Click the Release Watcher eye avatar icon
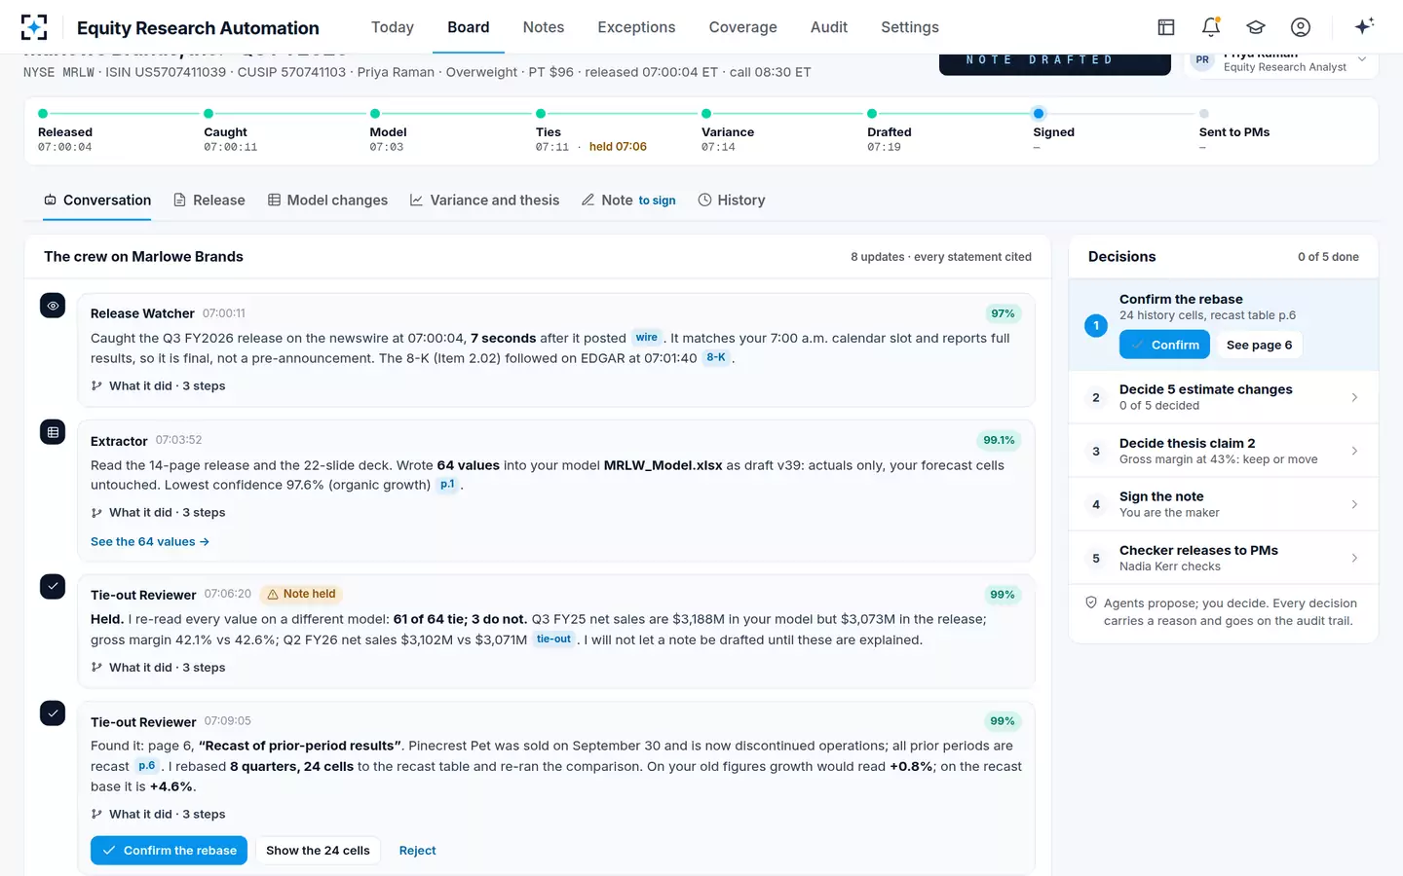 coord(53,306)
